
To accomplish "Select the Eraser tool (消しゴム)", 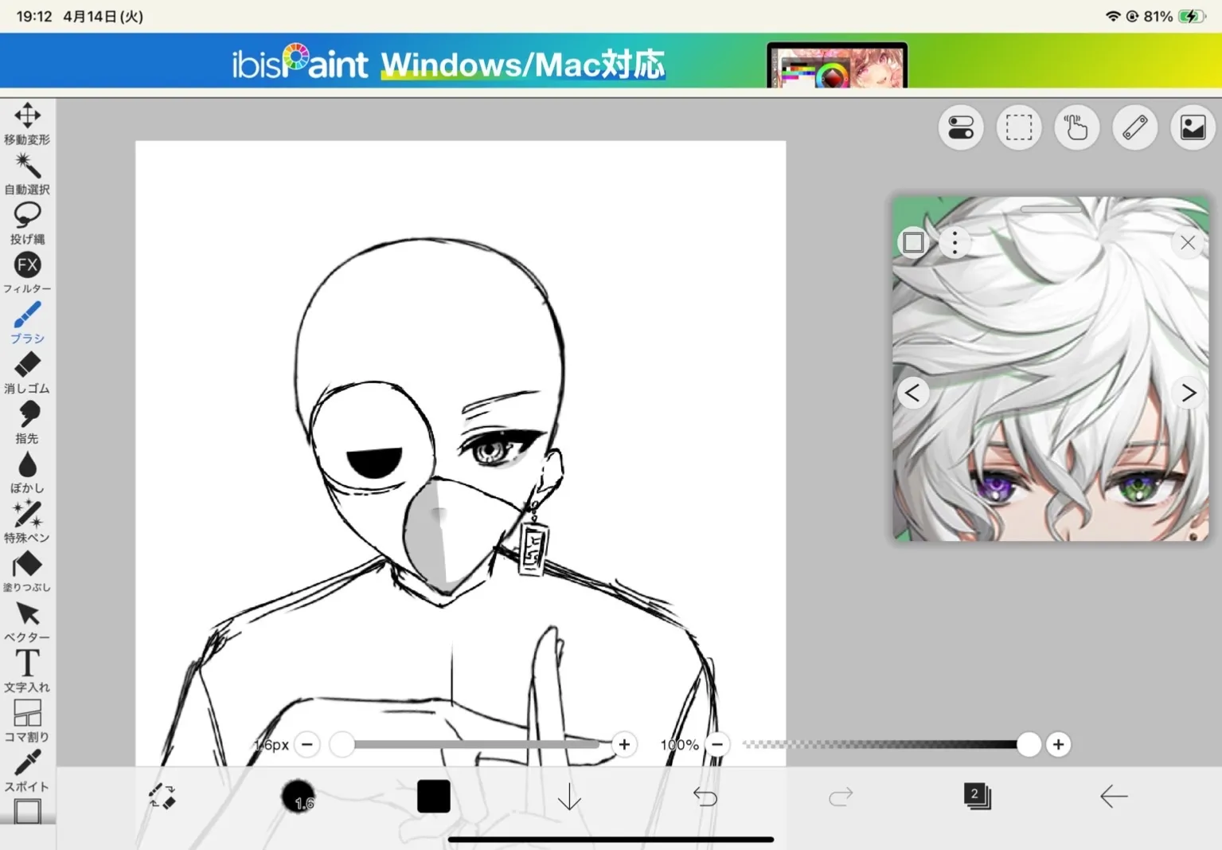I will pos(27,372).
